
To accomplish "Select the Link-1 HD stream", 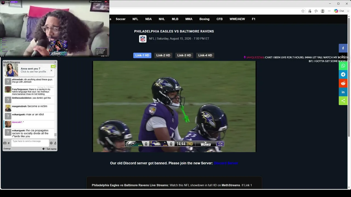I will [142, 55].
